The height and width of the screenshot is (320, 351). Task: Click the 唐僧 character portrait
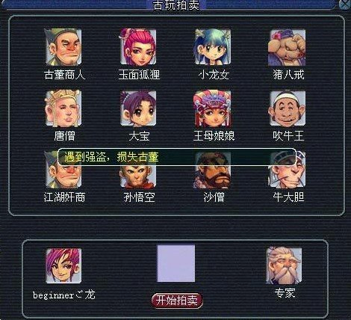(63, 108)
